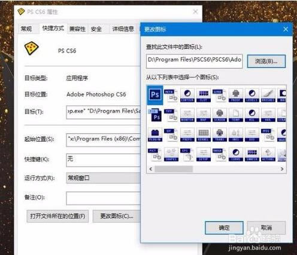The width and height of the screenshot is (297, 255).
Task: Select the SETUP icon
Action: [x=204, y=154]
